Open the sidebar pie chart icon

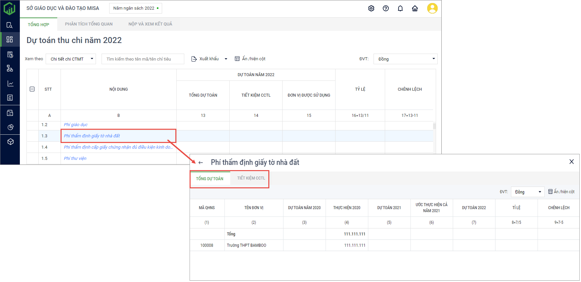pos(10,127)
